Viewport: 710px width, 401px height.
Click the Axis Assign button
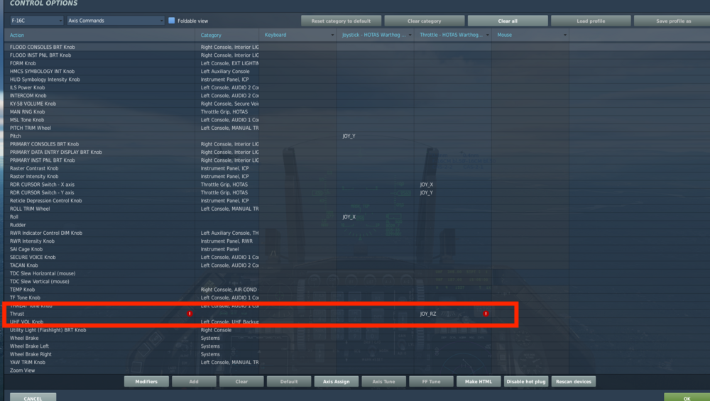[x=336, y=382]
